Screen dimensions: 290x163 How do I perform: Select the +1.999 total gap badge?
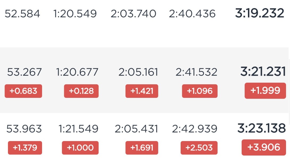point(265,91)
